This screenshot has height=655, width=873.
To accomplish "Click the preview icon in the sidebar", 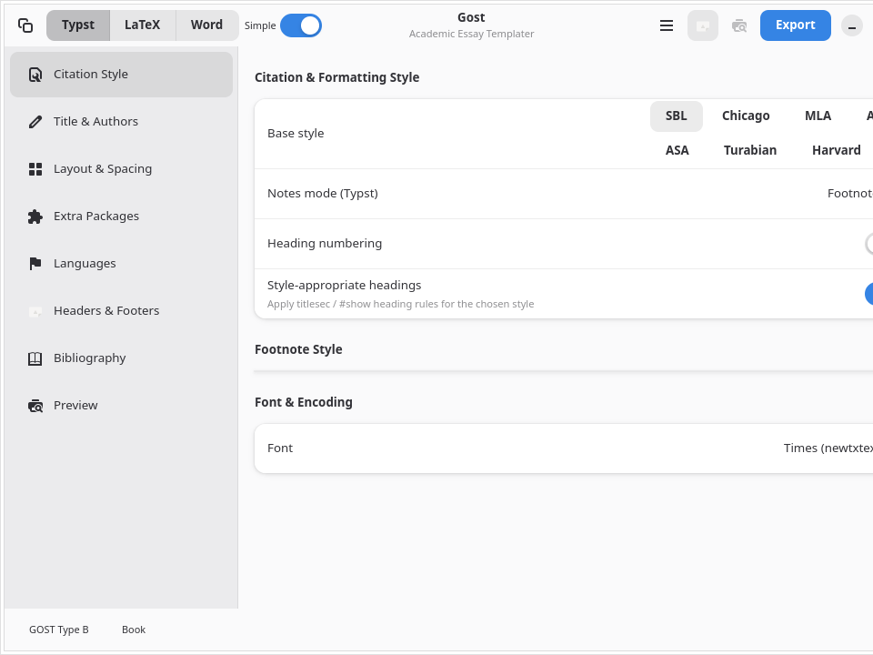I will tap(35, 406).
